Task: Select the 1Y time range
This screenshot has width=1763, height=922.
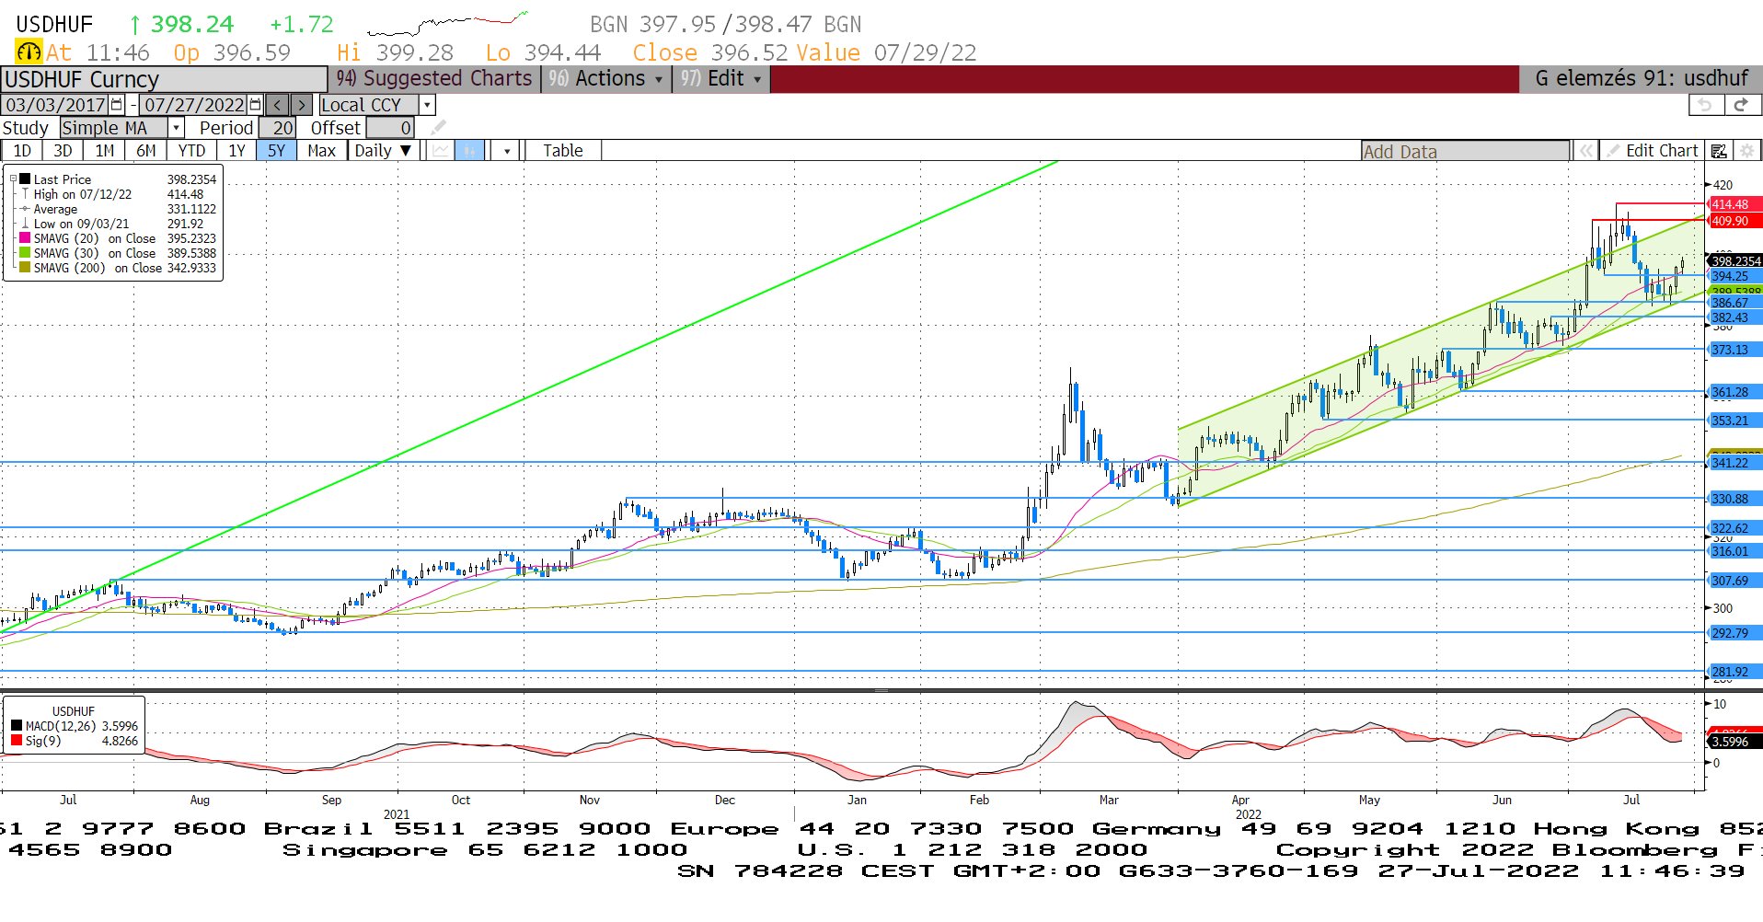Action: (x=236, y=151)
